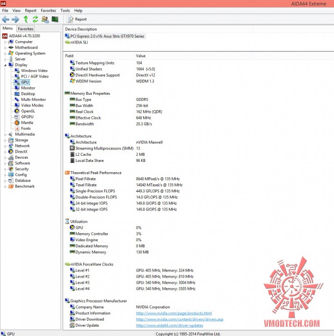Switch to the Menu tab

[x=8, y=28]
